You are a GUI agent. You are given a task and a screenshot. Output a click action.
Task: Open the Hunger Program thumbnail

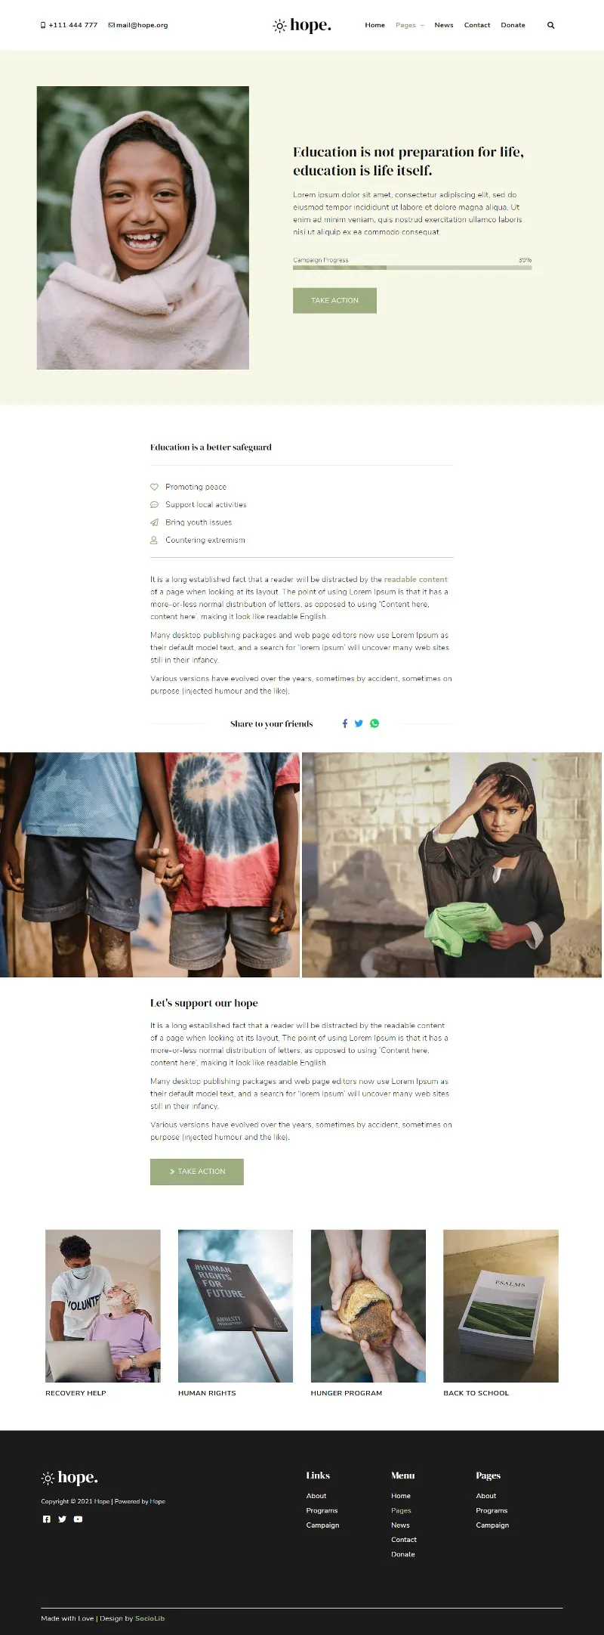pyautogui.click(x=368, y=1305)
